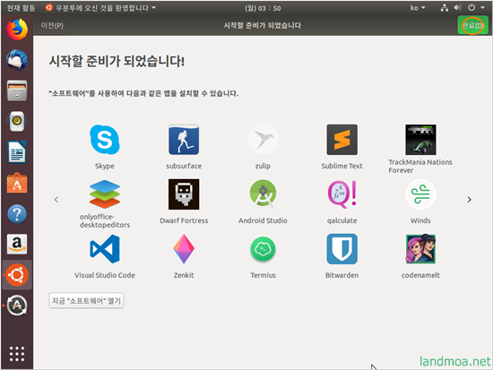Image resolution: width=493 pixels, height=370 pixels.
Task: Click the Open Software now button
Action: coord(86,301)
